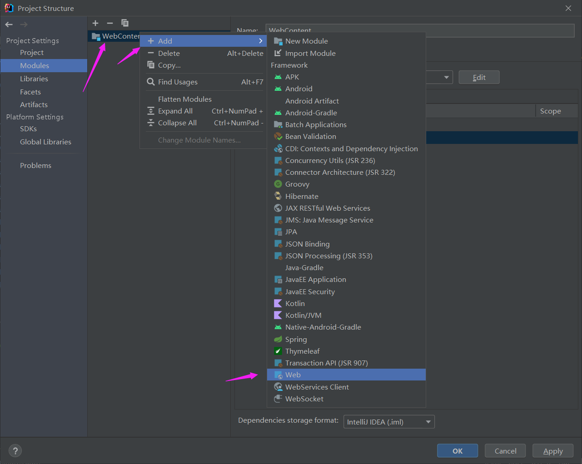Screen dimensions: 582x464
Task: Select Android-Gradle framework
Action: (346, 113)
